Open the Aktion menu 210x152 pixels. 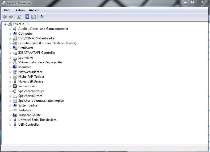(x=20, y=10)
